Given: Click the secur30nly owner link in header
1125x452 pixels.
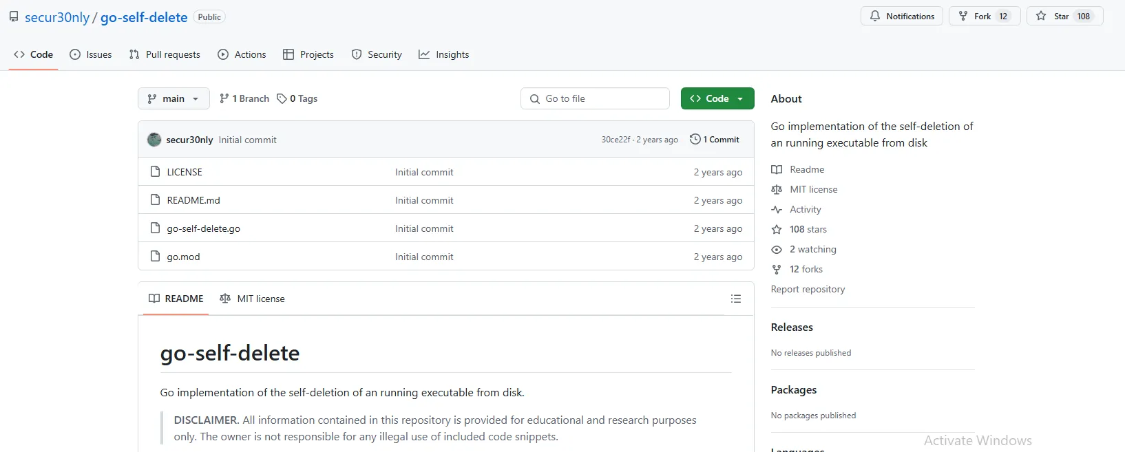Looking at the screenshot, I should pos(57,17).
